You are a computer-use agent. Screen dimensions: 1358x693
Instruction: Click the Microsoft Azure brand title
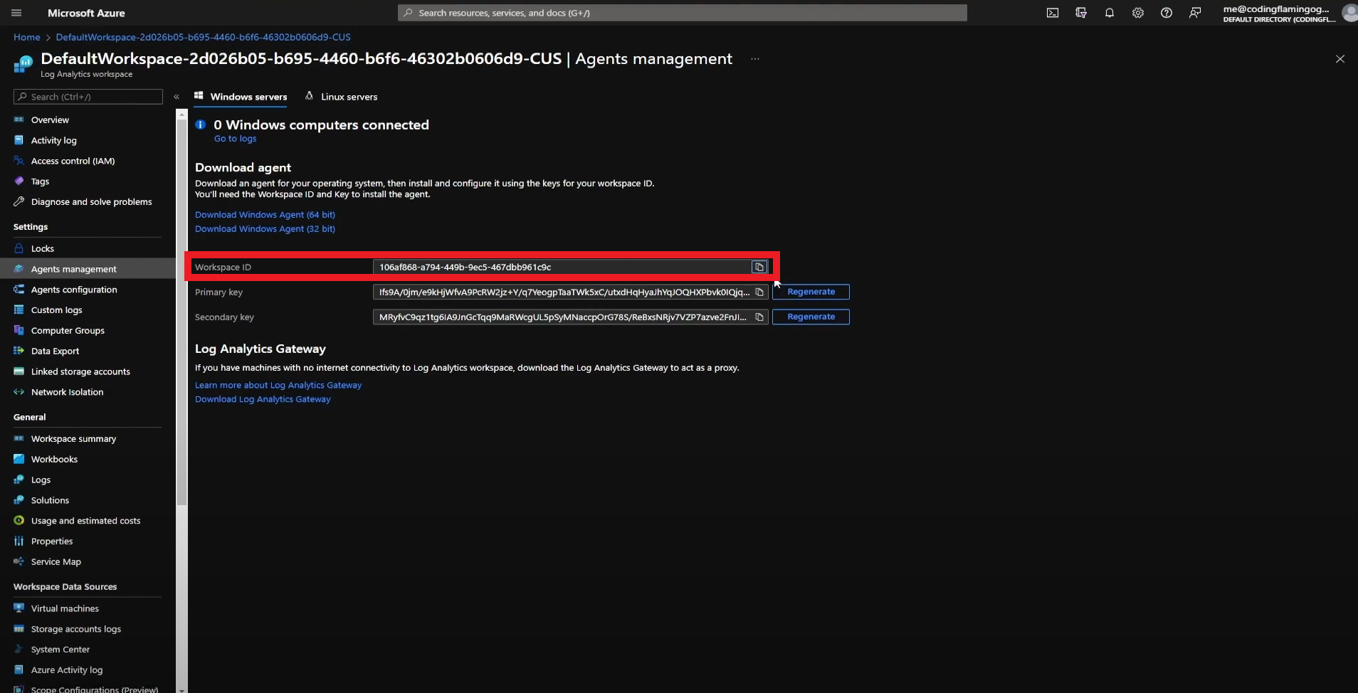(x=86, y=13)
